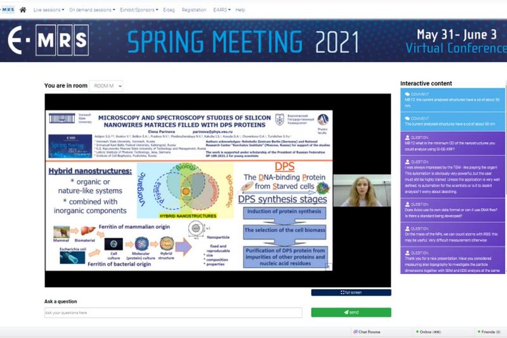
Task: Click the E-MRS logo at top left
Action: 8,10
